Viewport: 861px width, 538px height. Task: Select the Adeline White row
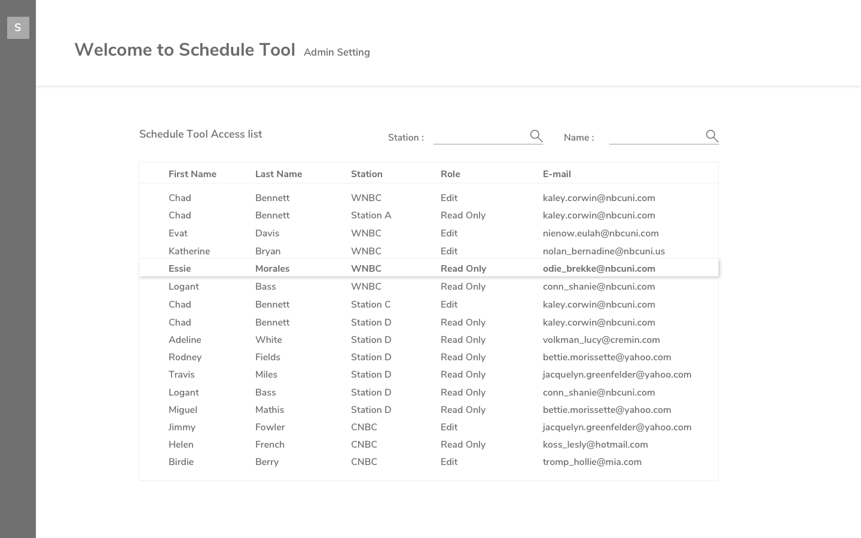tap(428, 340)
